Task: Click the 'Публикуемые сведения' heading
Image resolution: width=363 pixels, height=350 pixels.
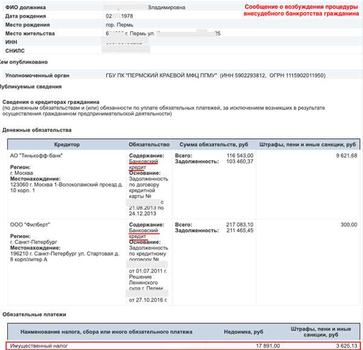Action: [30, 86]
